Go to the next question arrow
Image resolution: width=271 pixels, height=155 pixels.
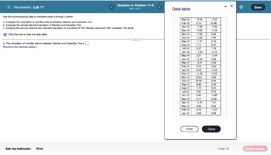(159, 7)
